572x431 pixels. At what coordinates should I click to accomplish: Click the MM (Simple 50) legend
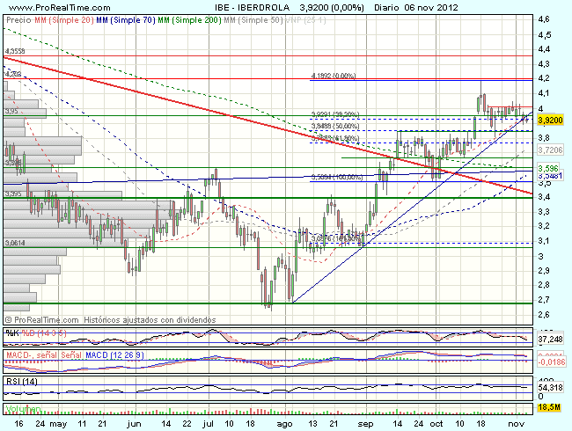(x=253, y=20)
